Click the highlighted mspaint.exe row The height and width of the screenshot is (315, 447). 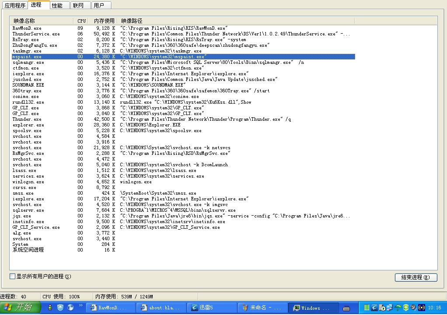point(183,57)
